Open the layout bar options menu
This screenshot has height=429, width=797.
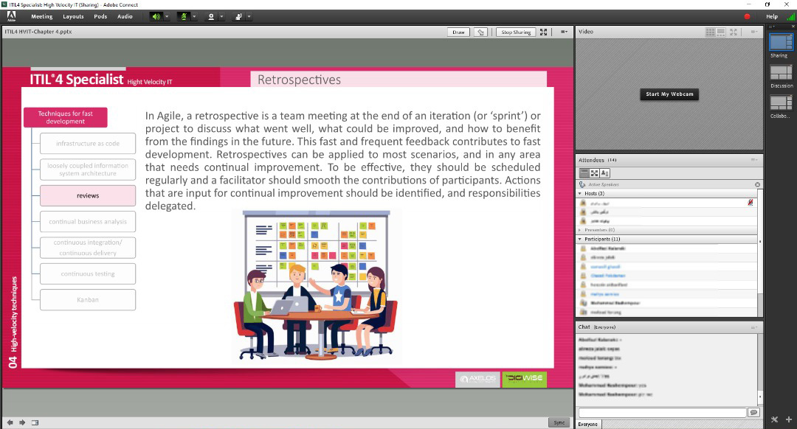coord(773,27)
